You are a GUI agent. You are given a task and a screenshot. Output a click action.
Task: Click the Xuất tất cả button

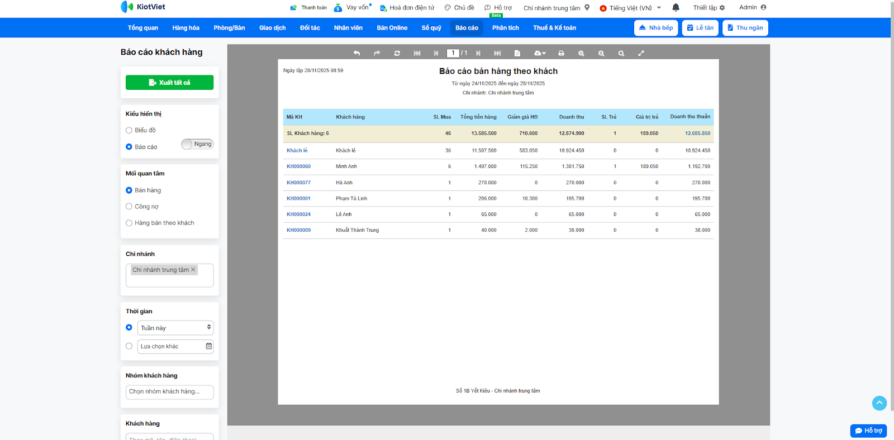coord(169,83)
